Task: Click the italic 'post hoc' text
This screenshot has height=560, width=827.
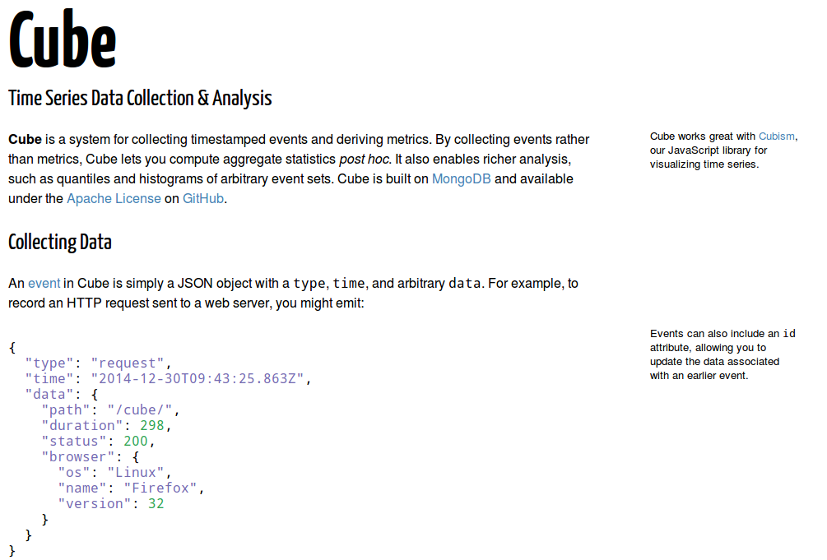Action: pos(364,159)
